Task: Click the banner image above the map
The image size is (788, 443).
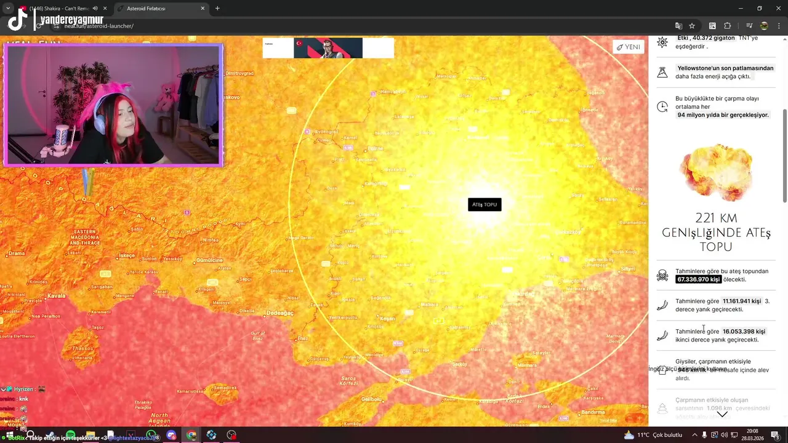Action: tap(328, 48)
